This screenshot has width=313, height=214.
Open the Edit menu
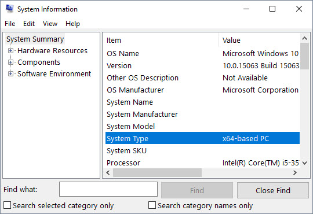(29, 24)
